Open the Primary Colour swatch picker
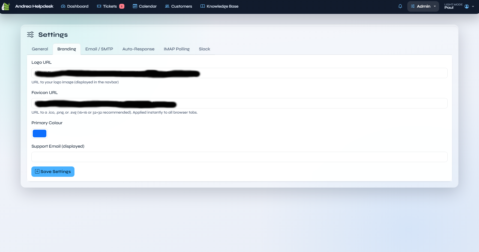 [39, 133]
